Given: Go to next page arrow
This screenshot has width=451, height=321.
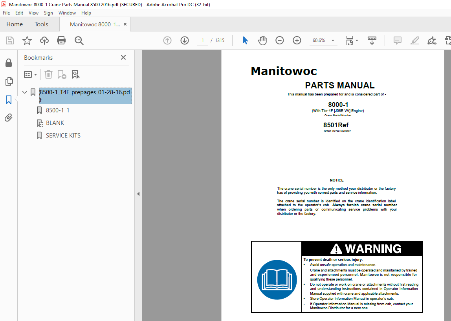Looking at the screenshot, I should (185, 40).
